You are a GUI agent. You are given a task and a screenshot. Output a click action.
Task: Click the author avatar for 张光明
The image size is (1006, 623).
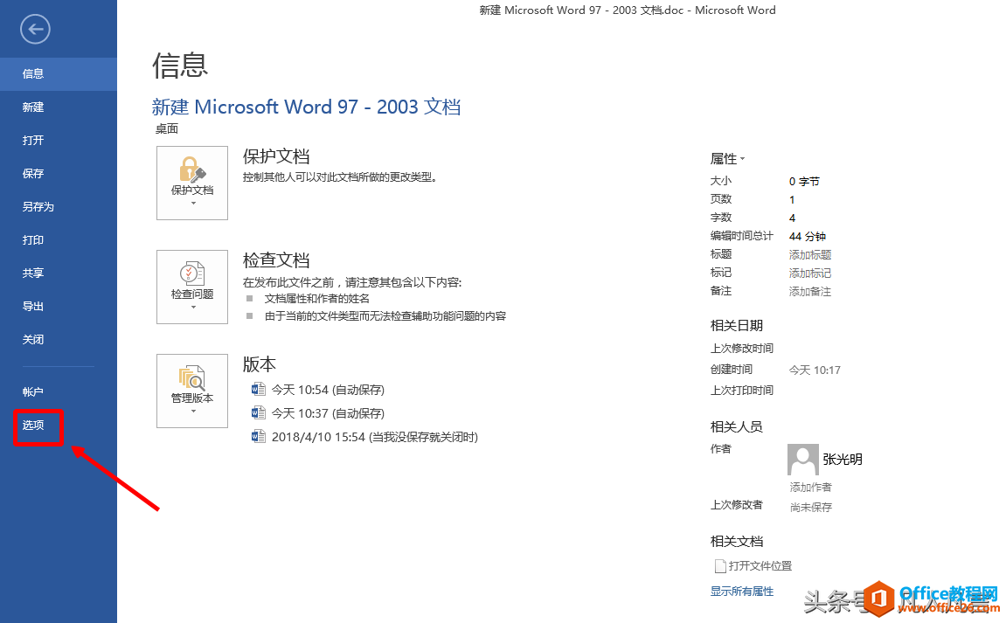(x=802, y=460)
